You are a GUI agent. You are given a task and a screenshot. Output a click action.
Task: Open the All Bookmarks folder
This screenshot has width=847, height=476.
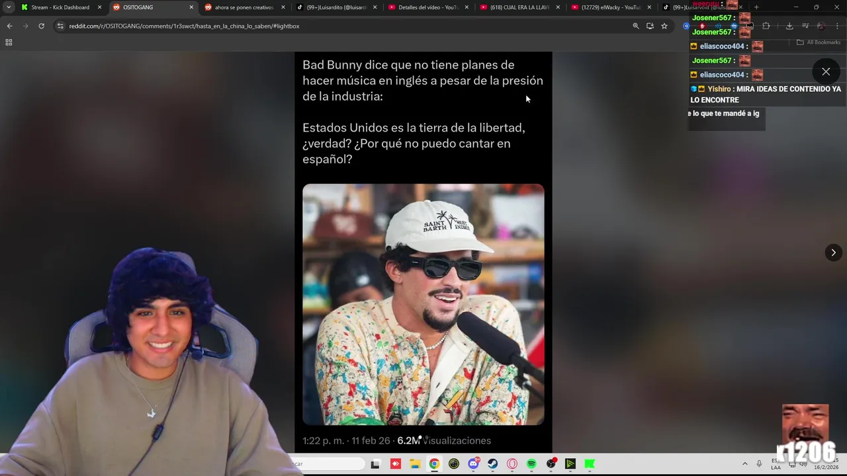click(x=819, y=42)
